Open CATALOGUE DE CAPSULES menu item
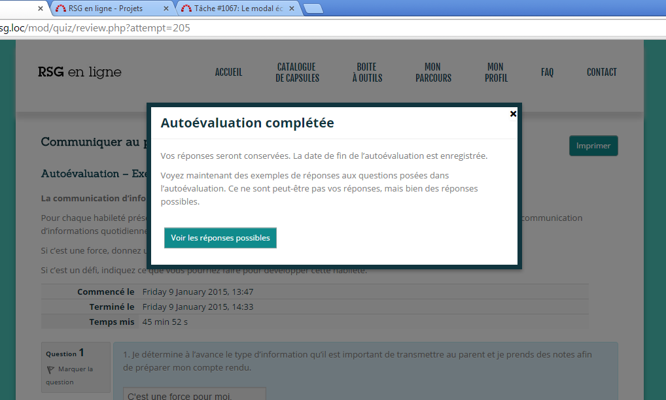The width and height of the screenshot is (666, 400). pos(297,73)
